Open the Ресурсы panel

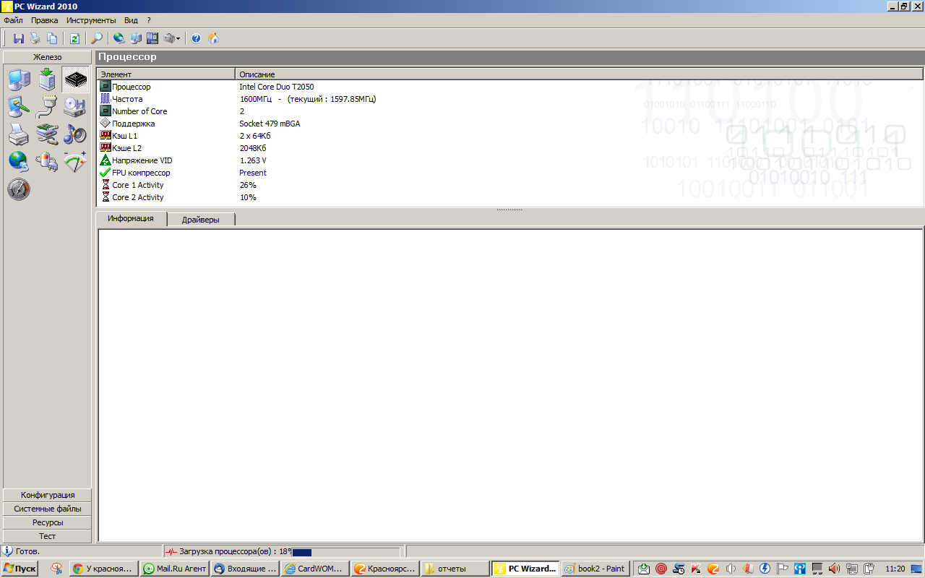48,522
